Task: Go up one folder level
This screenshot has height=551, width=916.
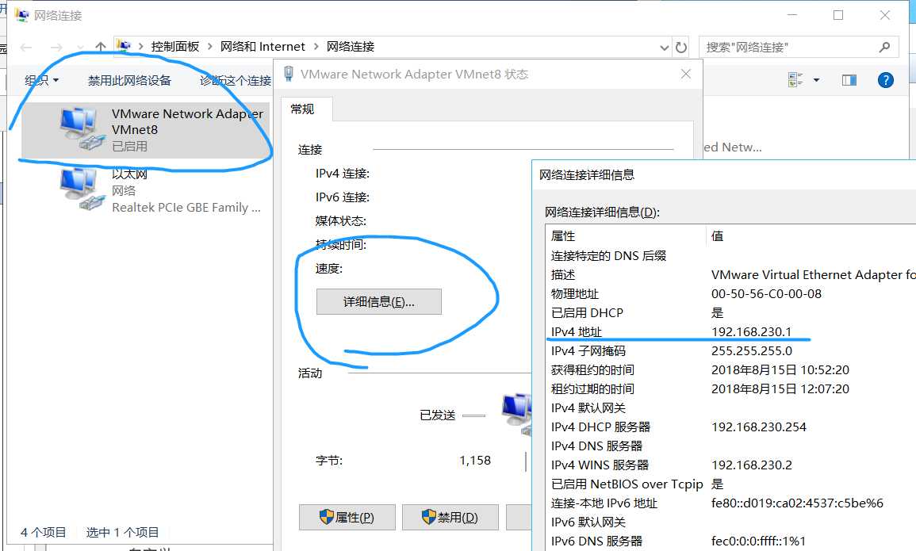Action: click(x=101, y=47)
